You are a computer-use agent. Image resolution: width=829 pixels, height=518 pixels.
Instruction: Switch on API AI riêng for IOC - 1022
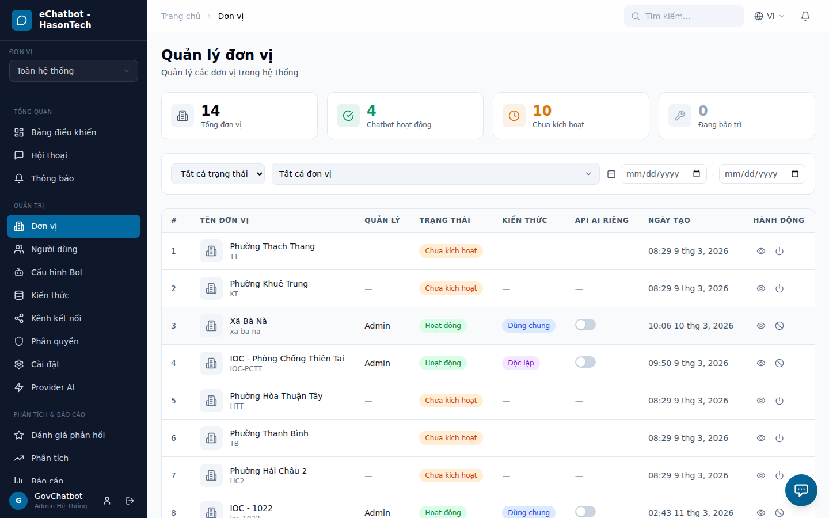click(x=585, y=511)
